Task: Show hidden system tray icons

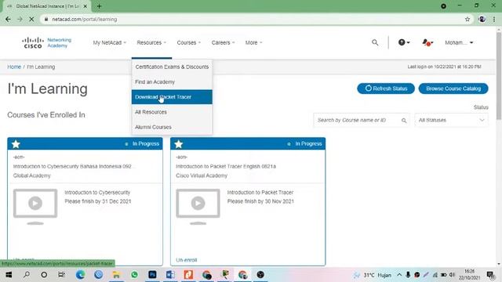Action: [399, 275]
